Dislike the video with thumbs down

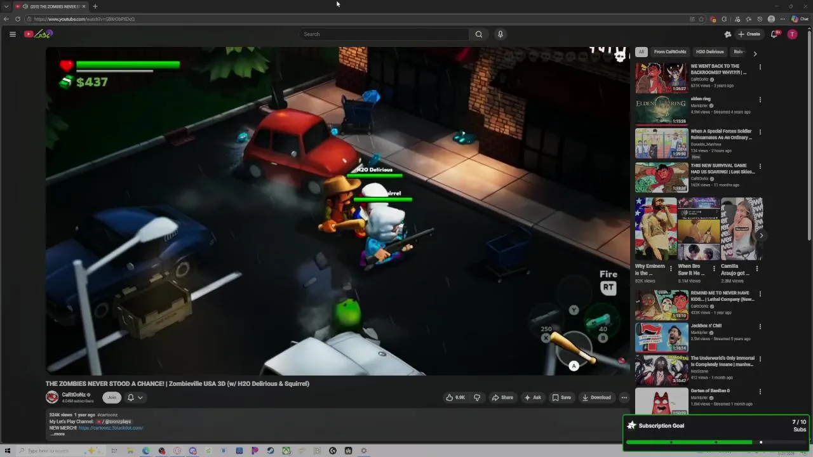click(x=477, y=397)
